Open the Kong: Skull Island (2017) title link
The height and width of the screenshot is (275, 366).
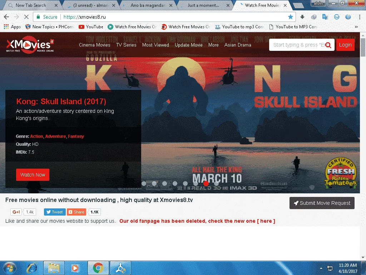(61, 101)
